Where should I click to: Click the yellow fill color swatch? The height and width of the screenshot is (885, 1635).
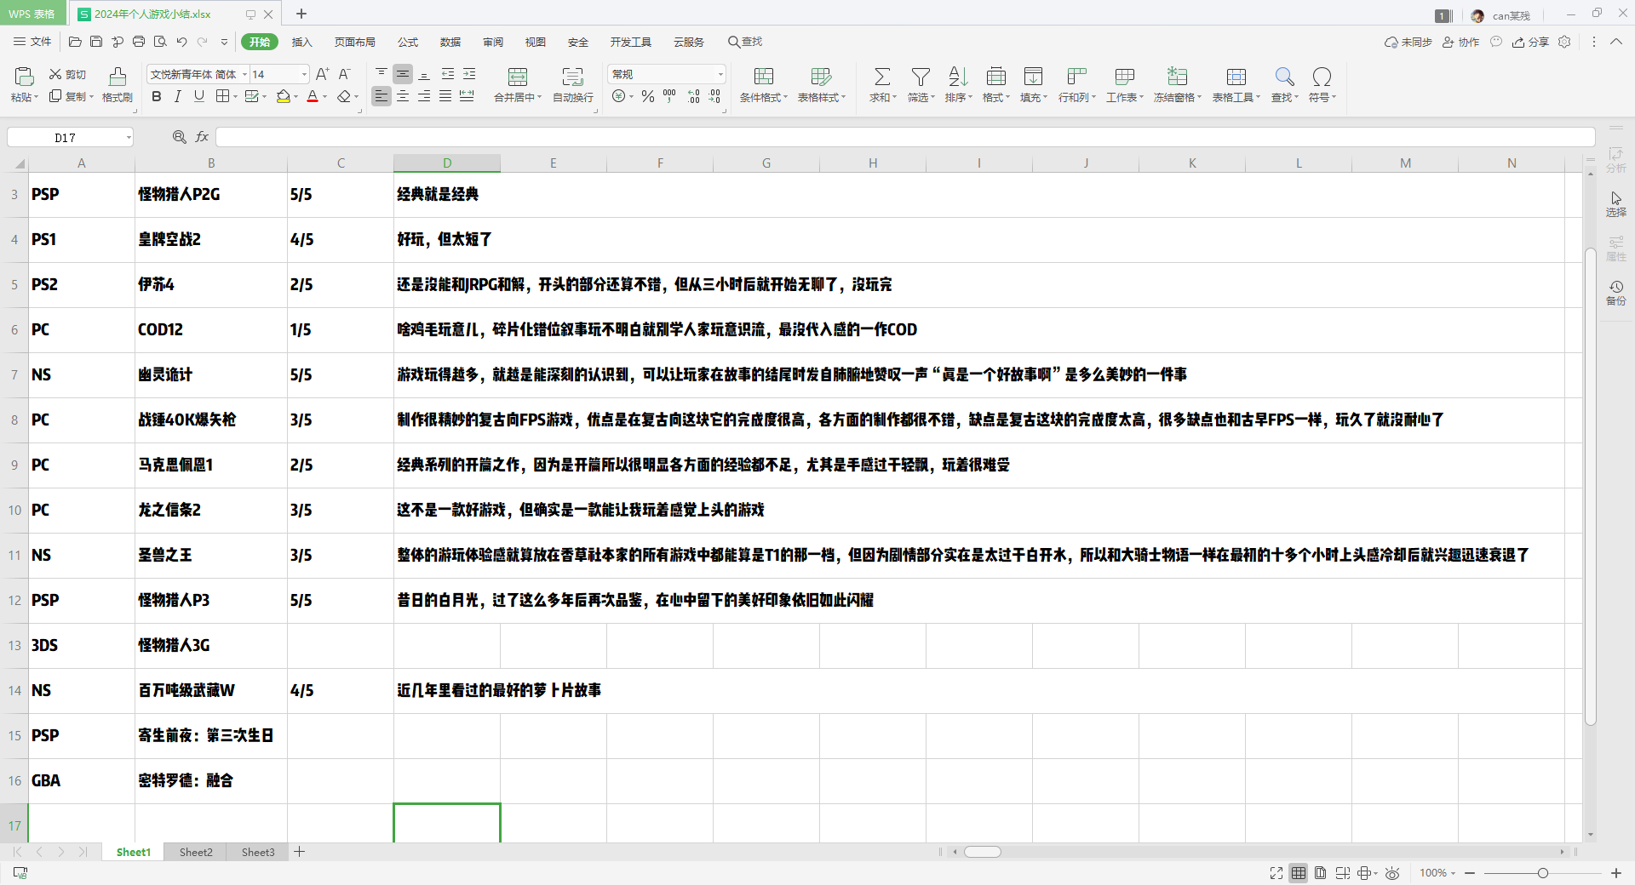(284, 97)
